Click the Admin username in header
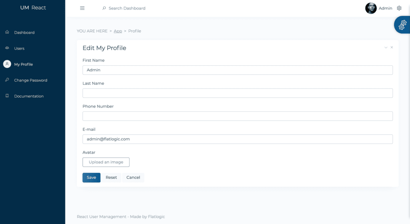This screenshot has height=224, width=410. point(386,8)
